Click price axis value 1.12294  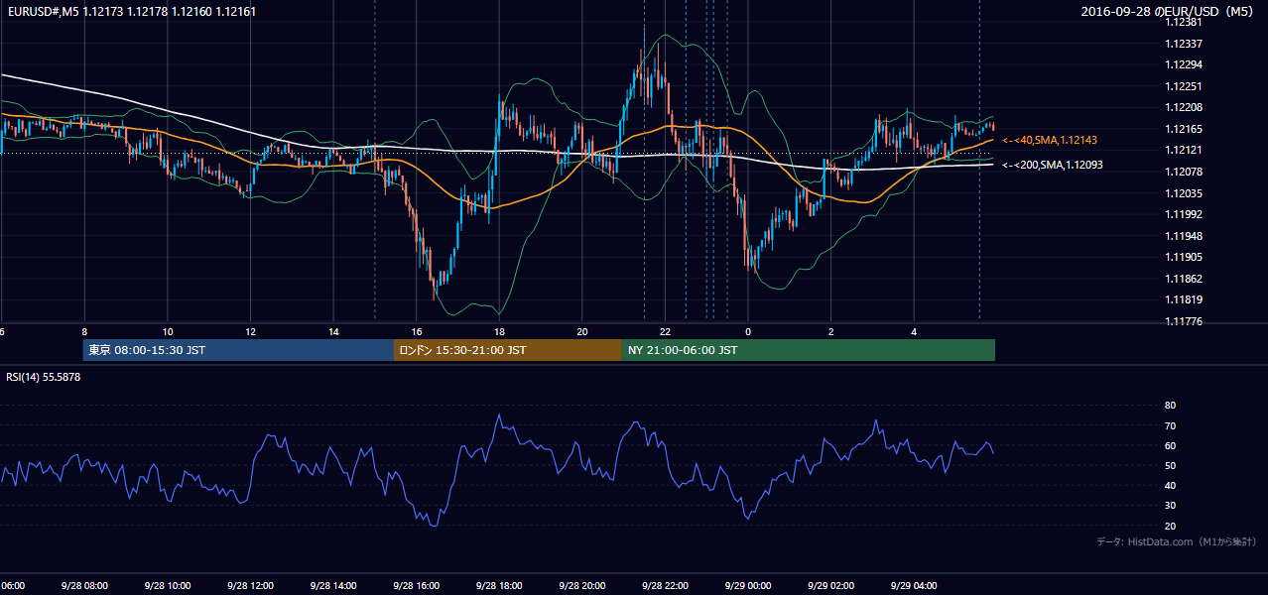coord(1183,64)
